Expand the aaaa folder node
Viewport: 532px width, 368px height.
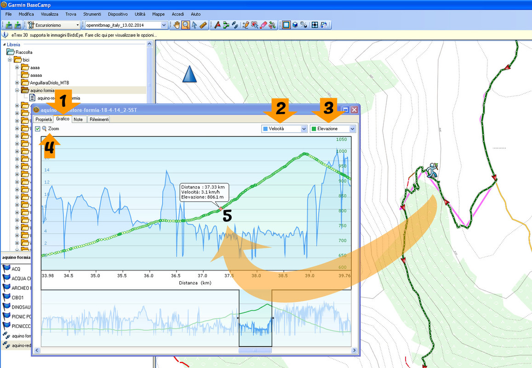click(x=17, y=67)
